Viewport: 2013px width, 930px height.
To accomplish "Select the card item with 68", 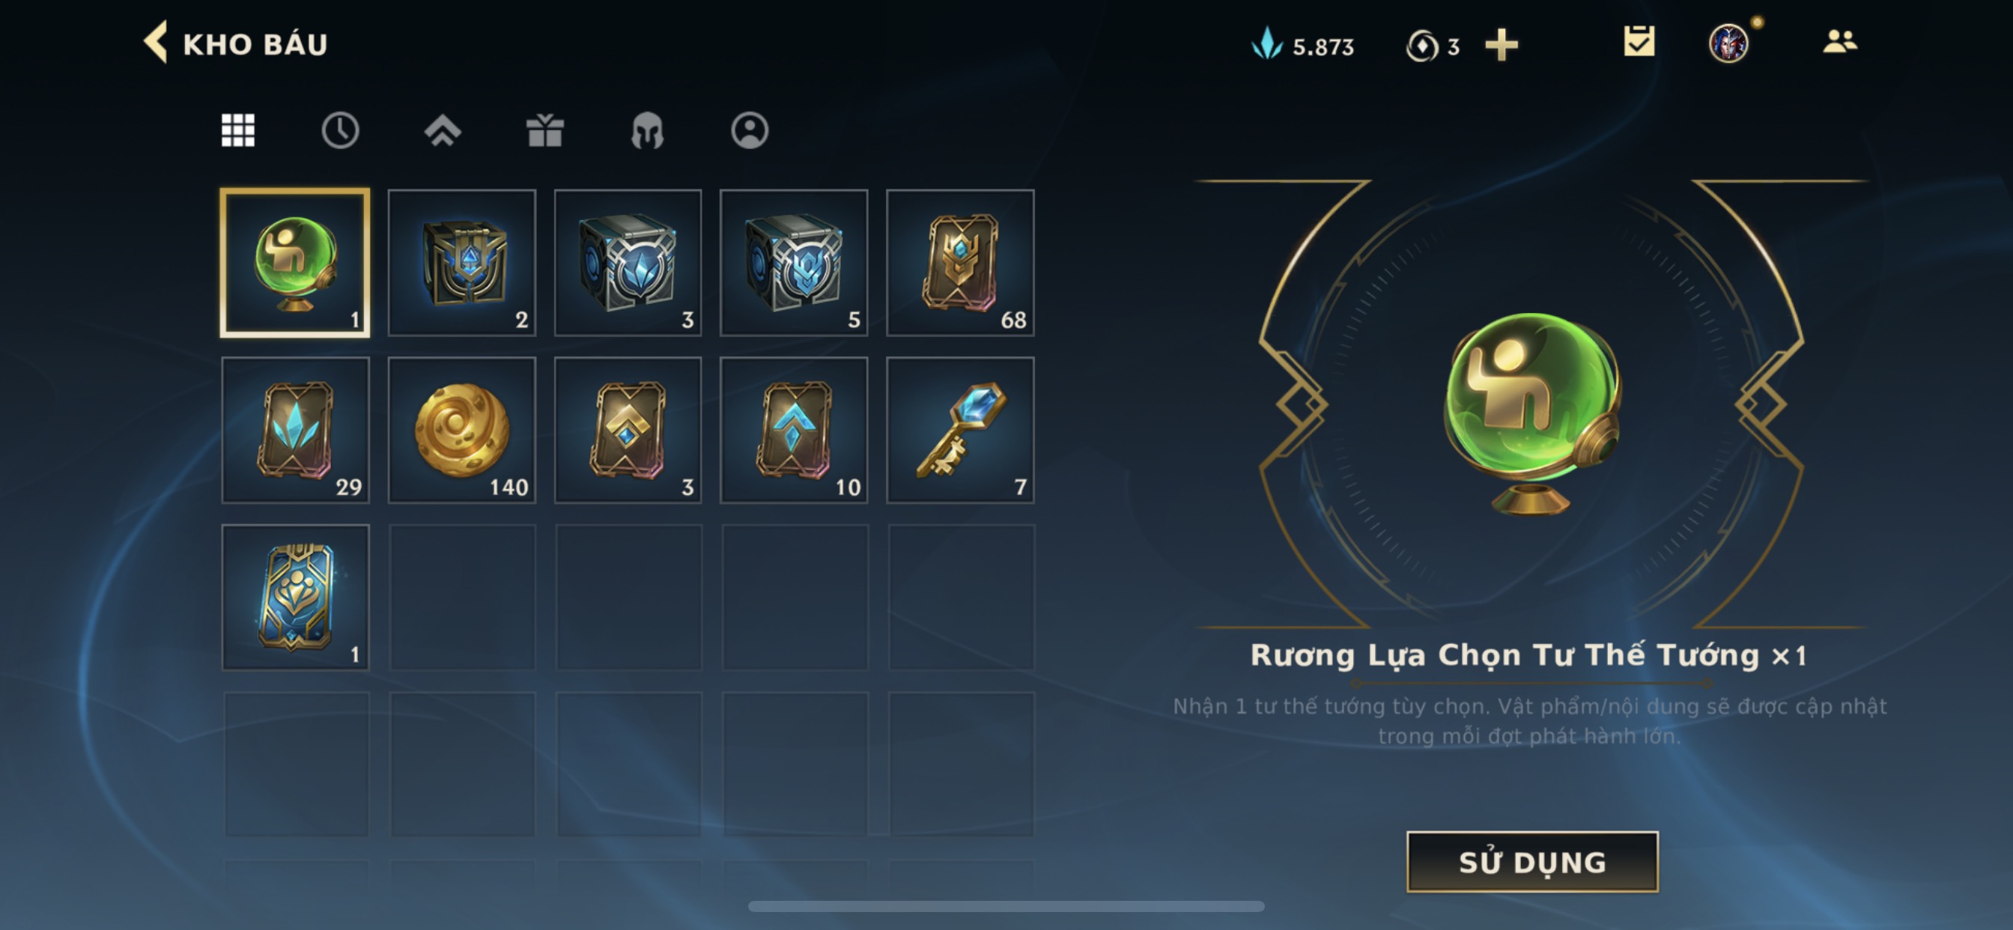I will [960, 263].
